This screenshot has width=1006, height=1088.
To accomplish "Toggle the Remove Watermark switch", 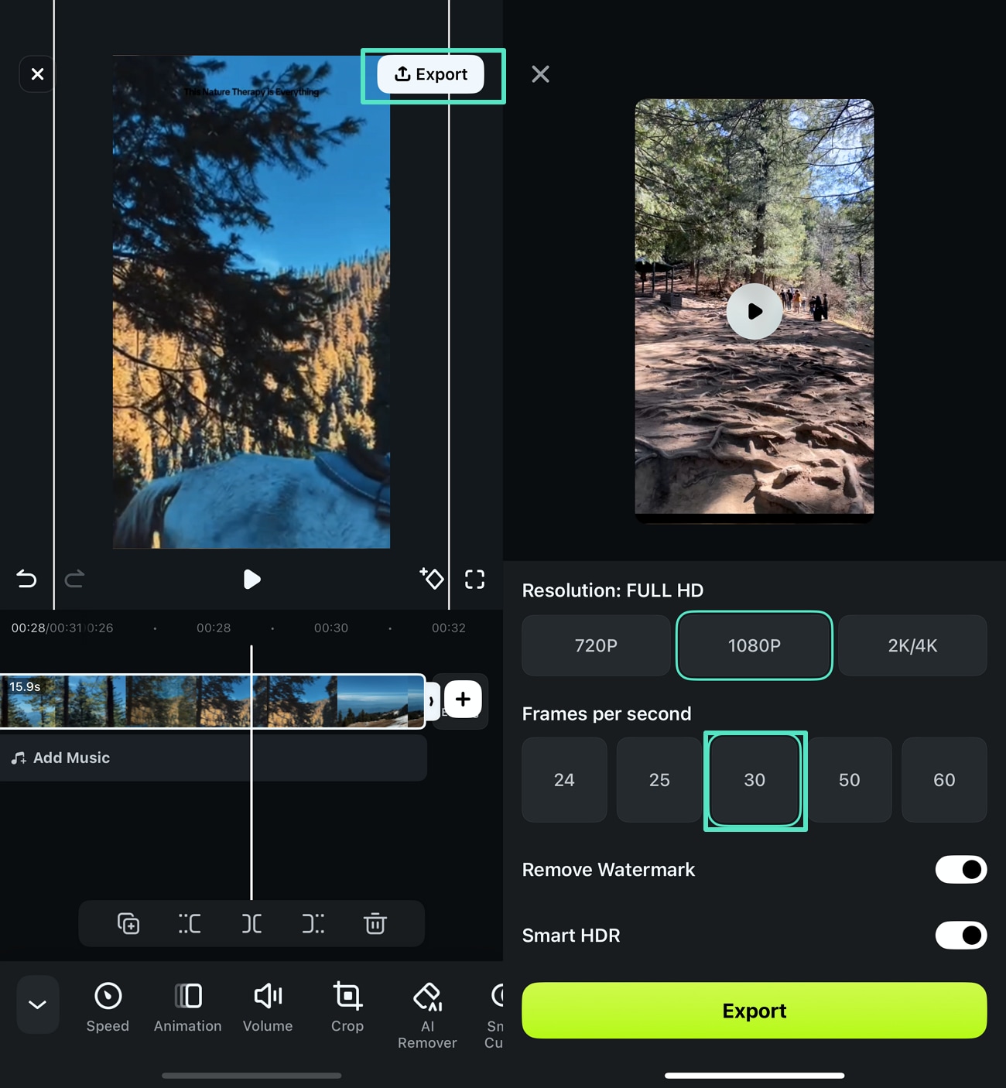I will 961,869.
